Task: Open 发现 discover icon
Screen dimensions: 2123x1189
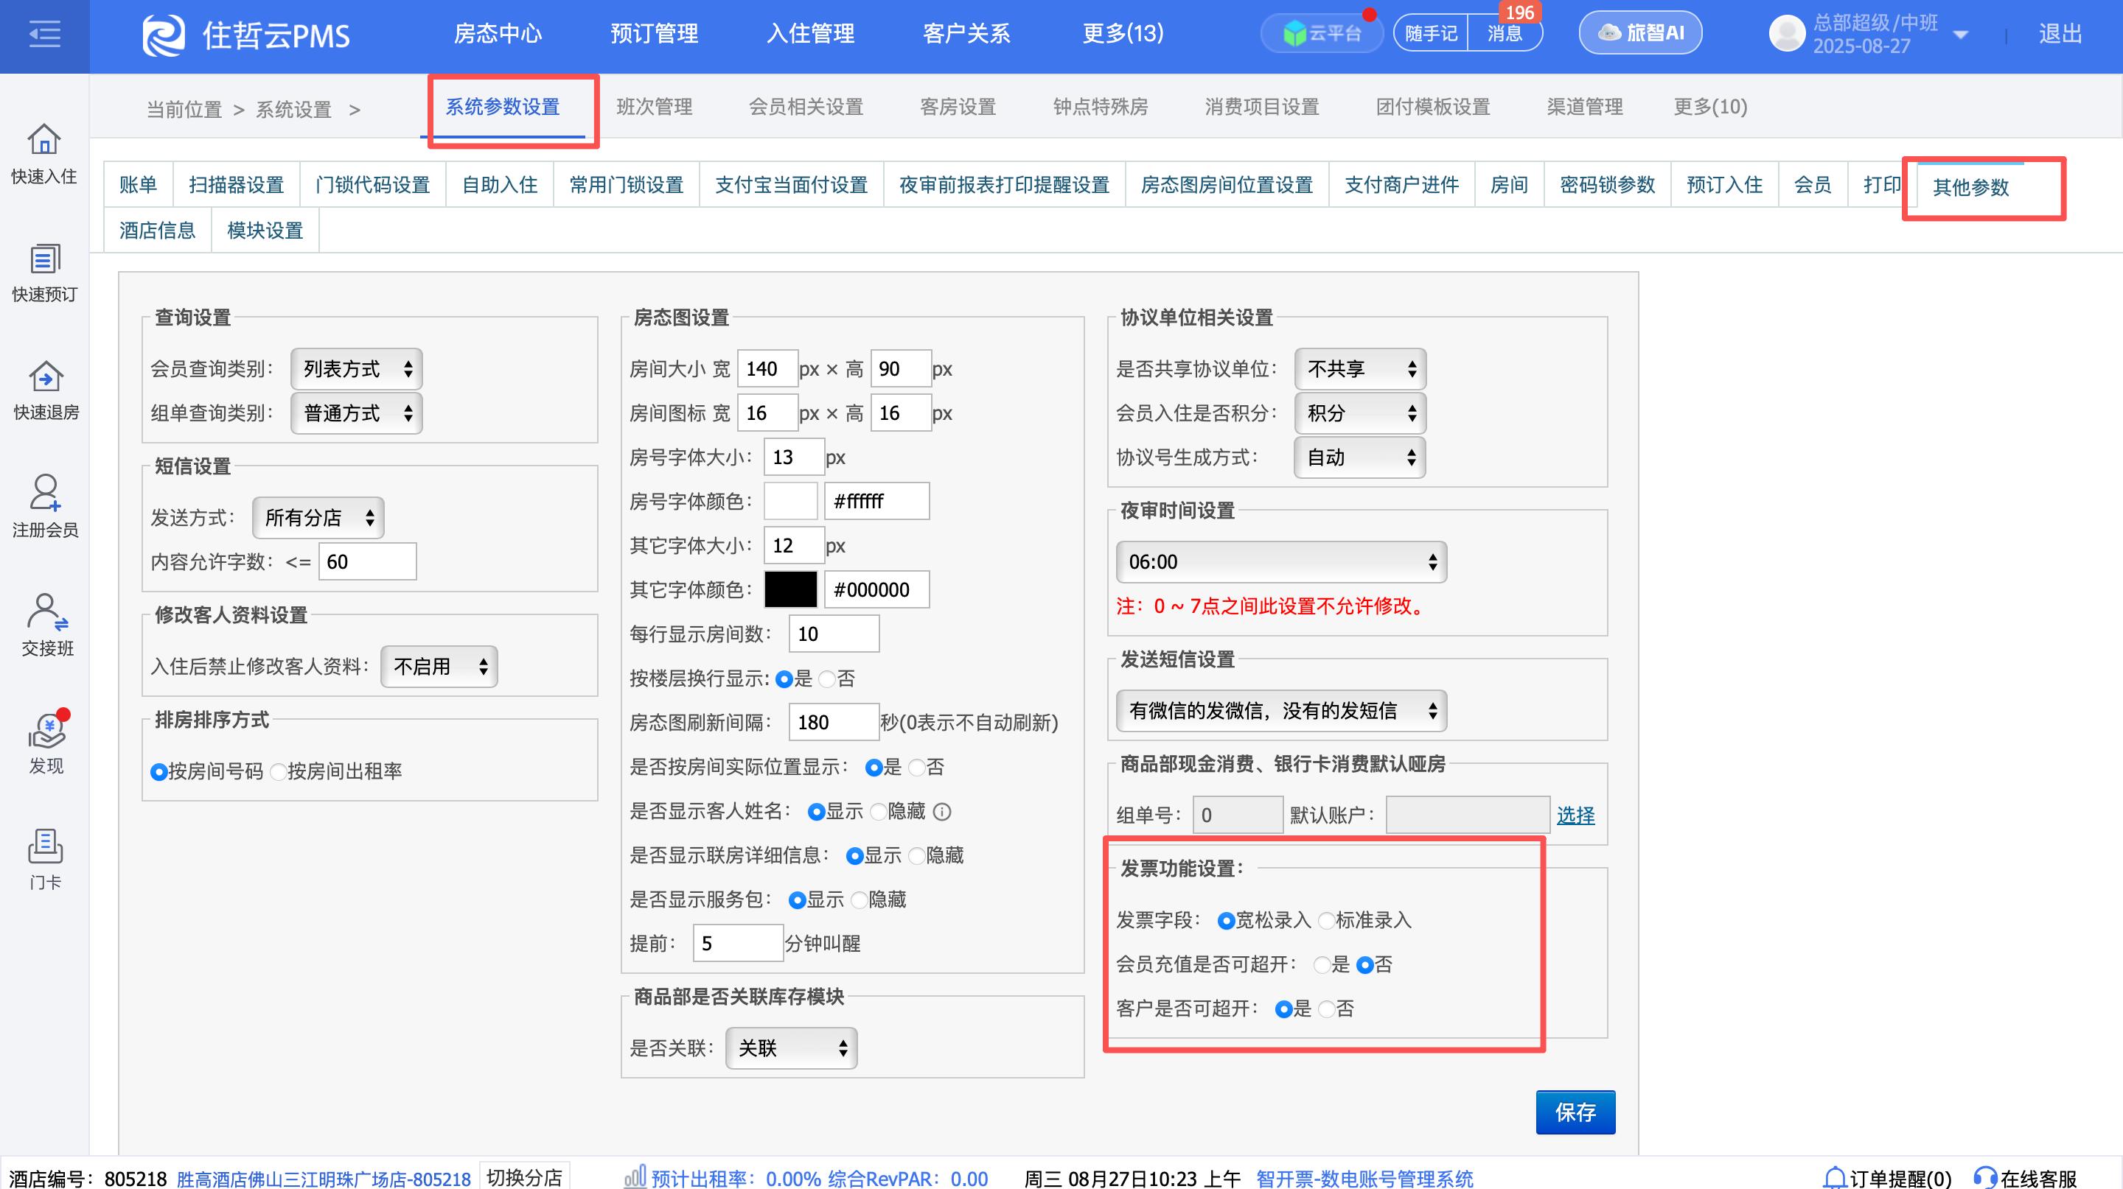Action: pyautogui.click(x=47, y=729)
